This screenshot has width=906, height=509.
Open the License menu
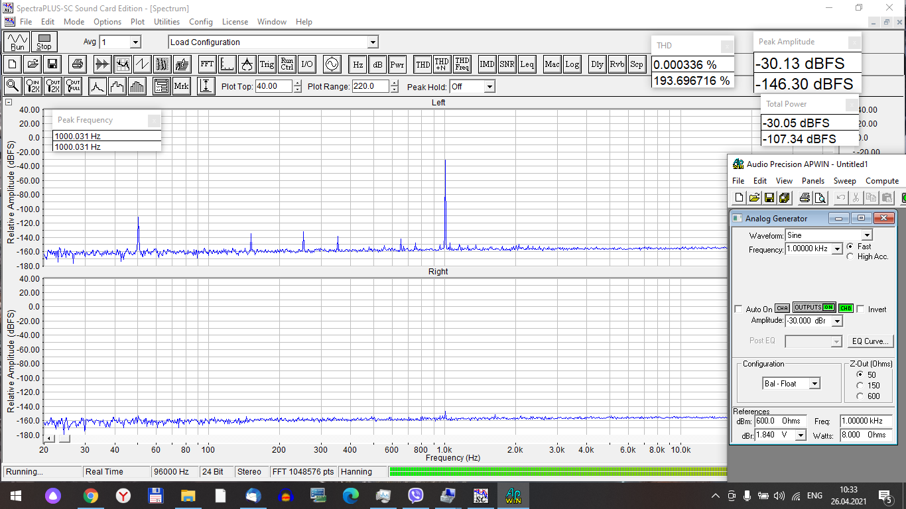pyautogui.click(x=235, y=22)
